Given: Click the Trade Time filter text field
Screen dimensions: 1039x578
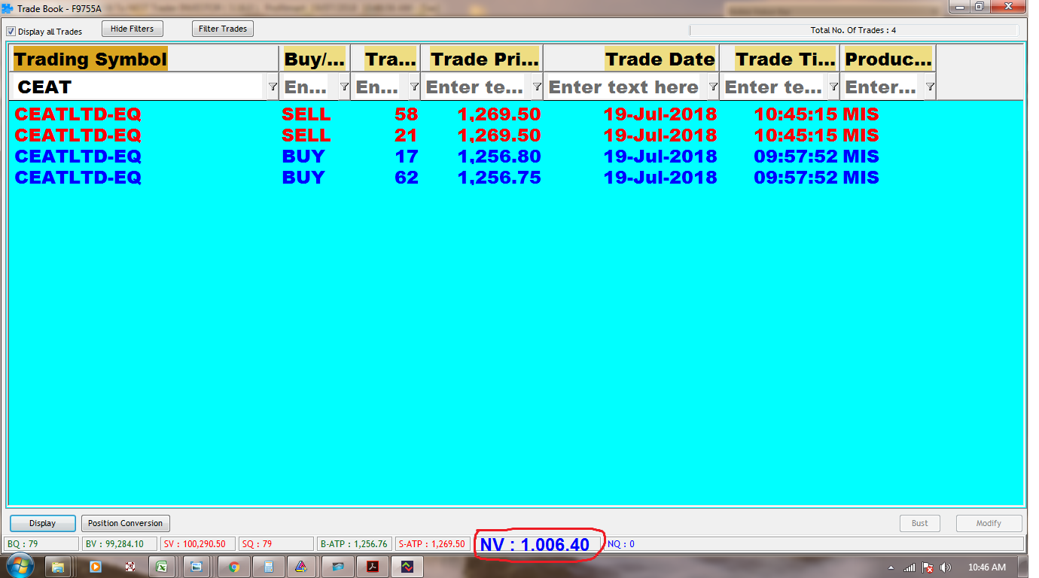Looking at the screenshot, I should coord(772,87).
